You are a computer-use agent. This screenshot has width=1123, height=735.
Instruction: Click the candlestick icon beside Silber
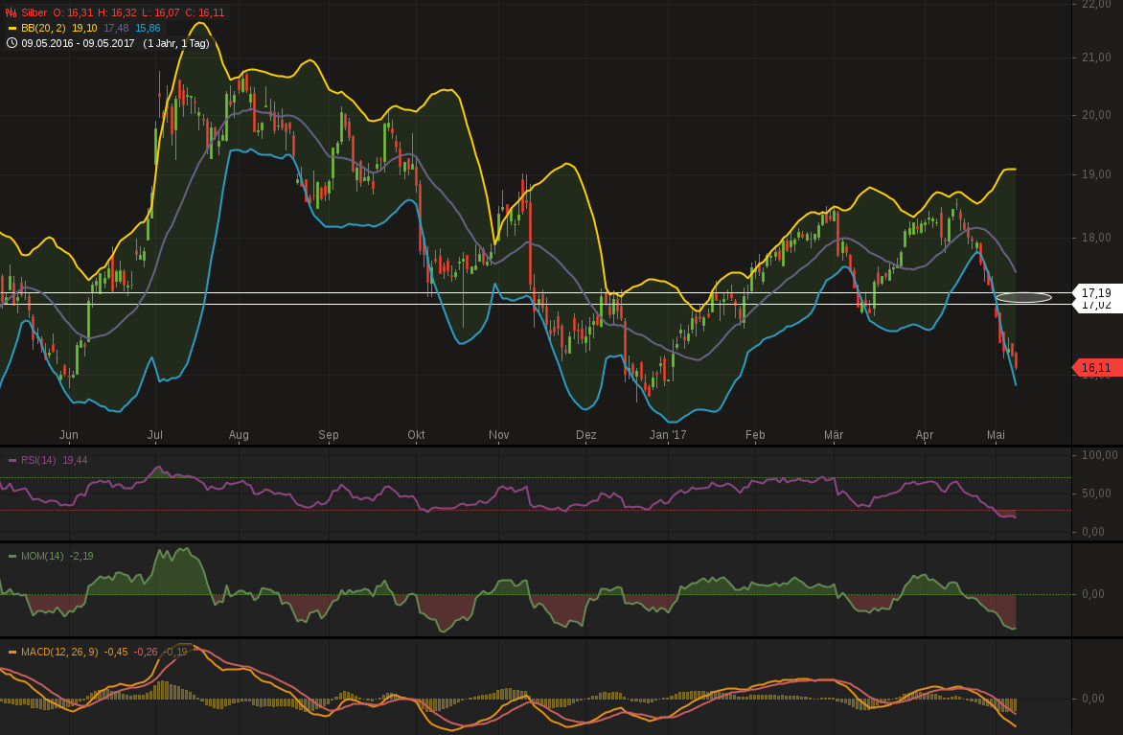[11, 12]
